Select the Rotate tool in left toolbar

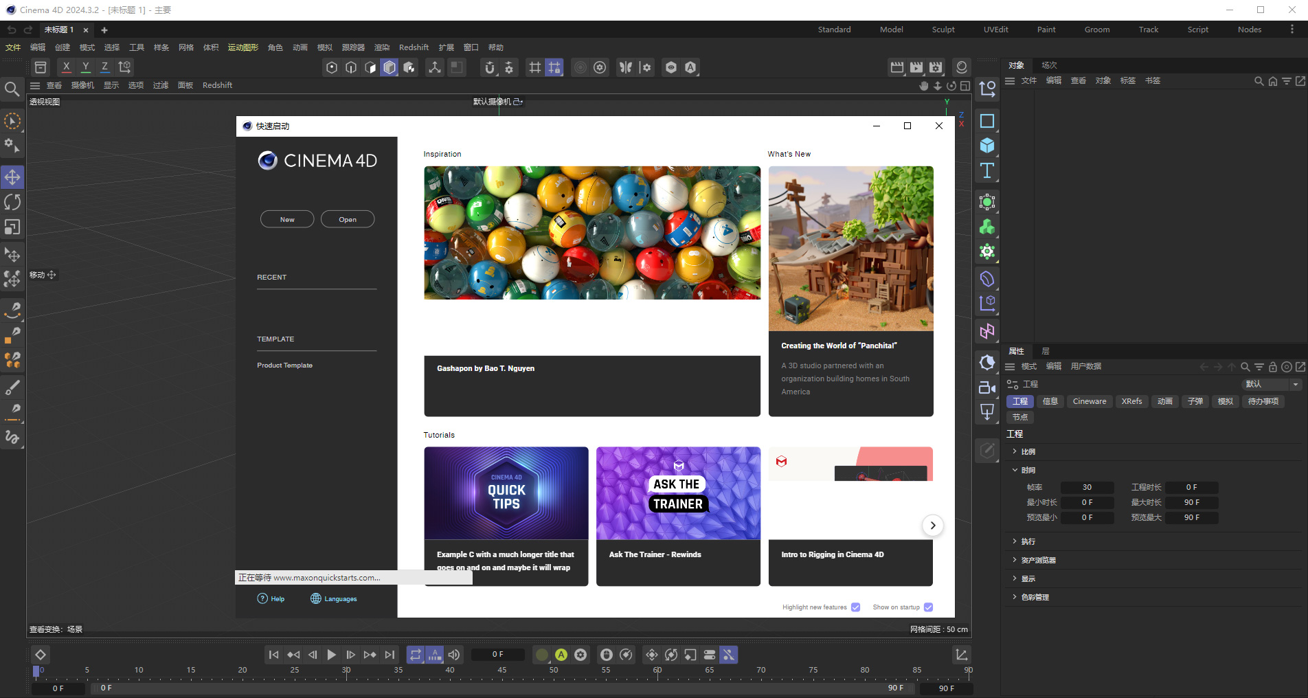[x=12, y=202]
